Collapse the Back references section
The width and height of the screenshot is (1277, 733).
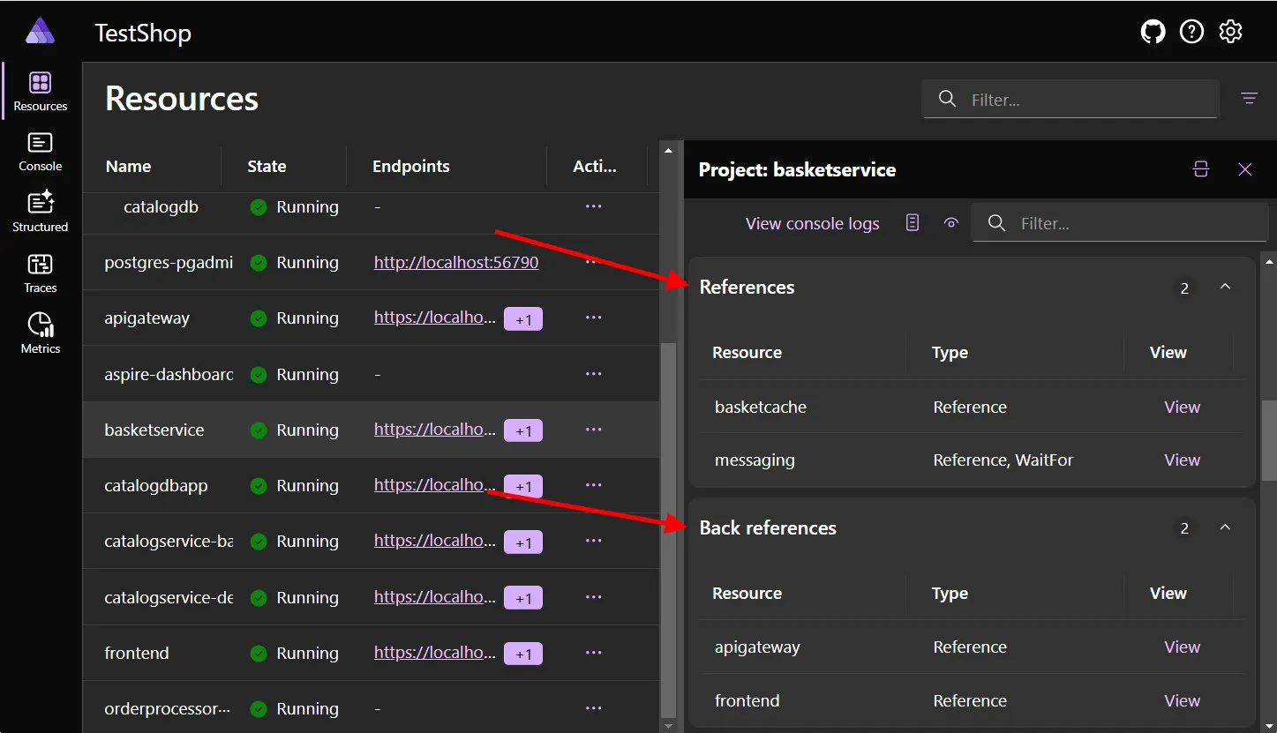coord(1225,527)
